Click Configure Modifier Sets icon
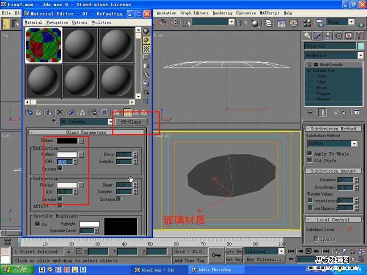This screenshot has height=275, width=367. (x=357, y=112)
